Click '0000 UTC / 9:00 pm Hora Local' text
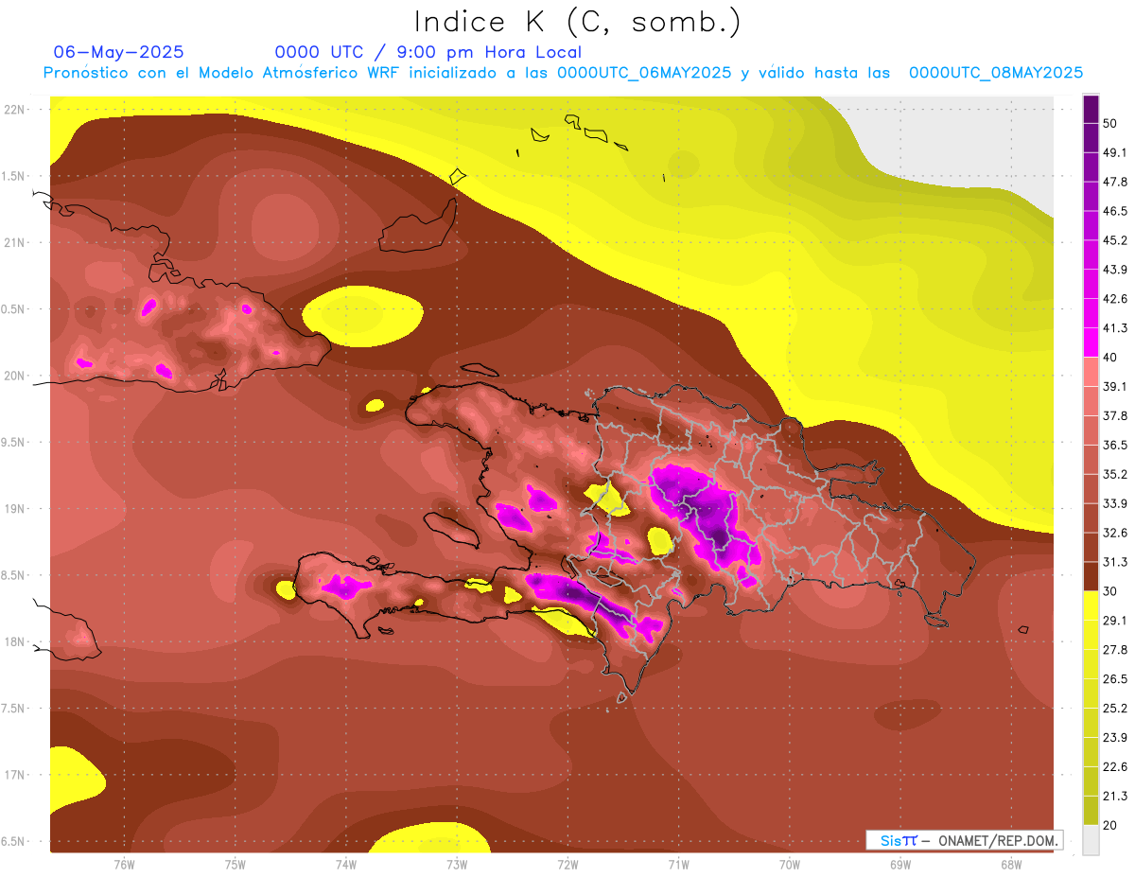This screenshot has width=1135, height=877. tap(428, 52)
